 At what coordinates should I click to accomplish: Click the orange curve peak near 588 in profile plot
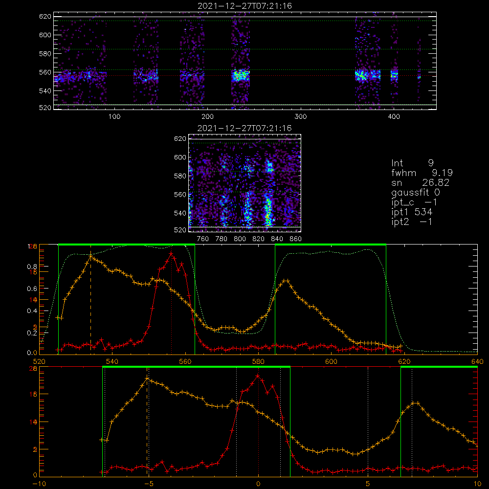(286, 281)
